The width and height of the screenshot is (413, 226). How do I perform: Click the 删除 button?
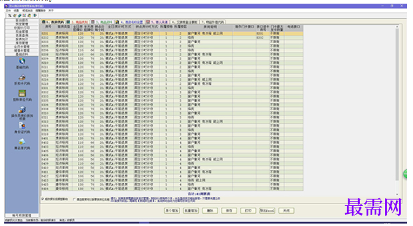pos(210,211)
